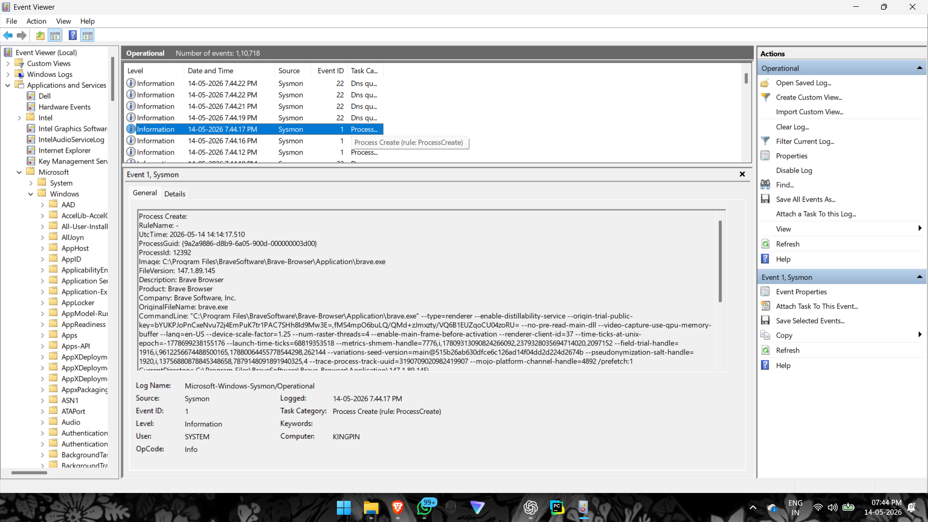
Task: Show hidden system tray icons chevron
Action: point(753,507)
